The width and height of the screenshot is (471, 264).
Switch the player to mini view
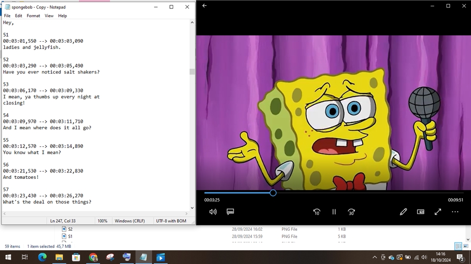(x=420, y=212)
